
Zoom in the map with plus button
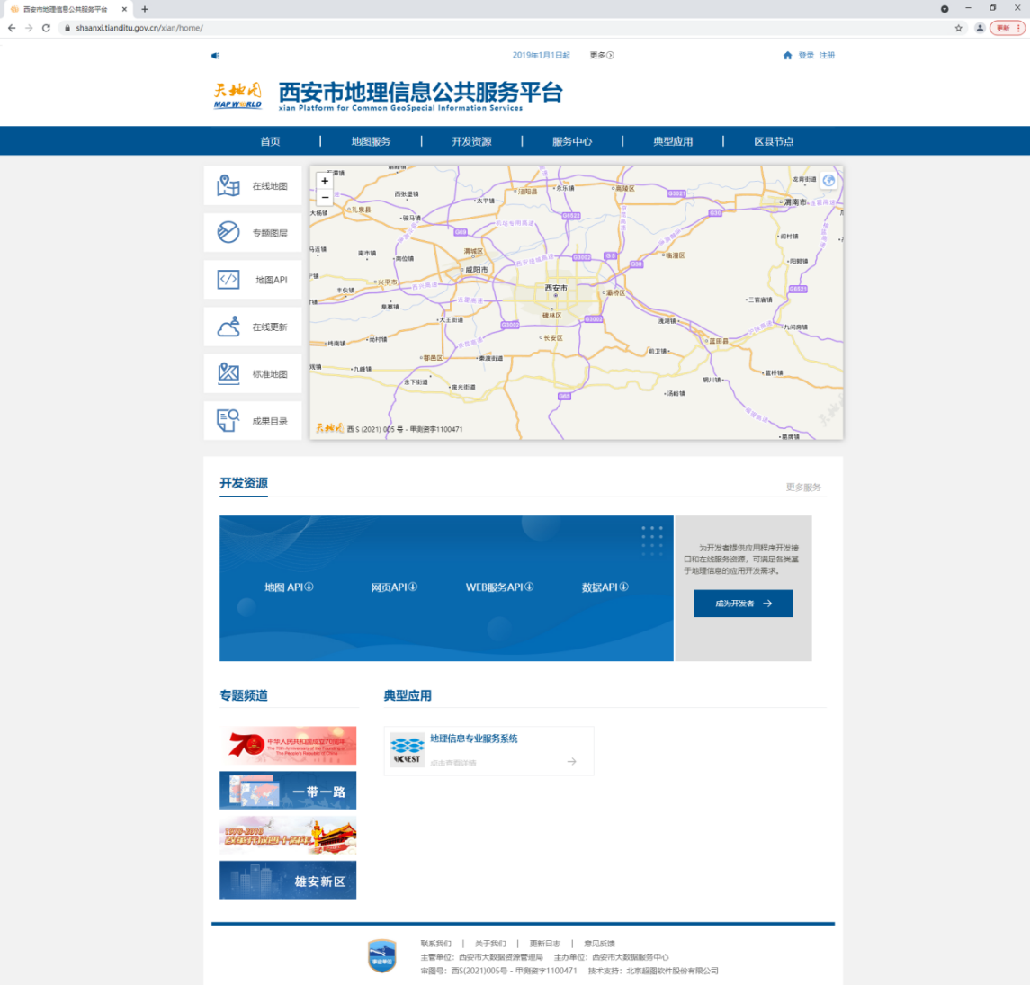pos(325,181)
